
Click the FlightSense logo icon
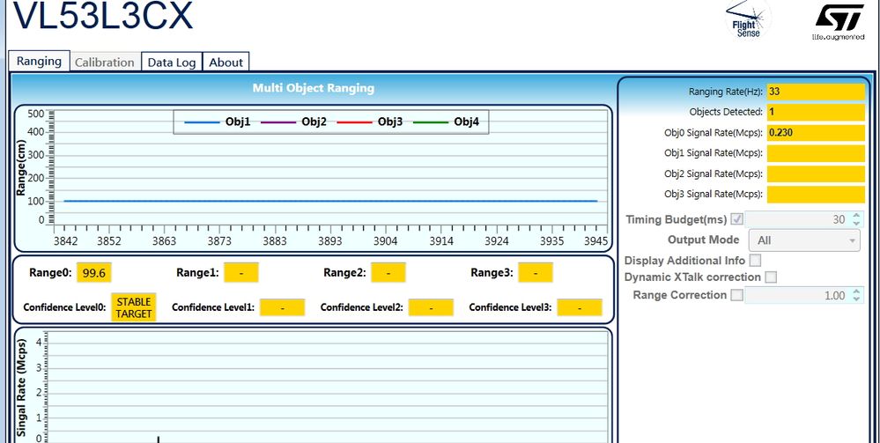coord(748,19)
